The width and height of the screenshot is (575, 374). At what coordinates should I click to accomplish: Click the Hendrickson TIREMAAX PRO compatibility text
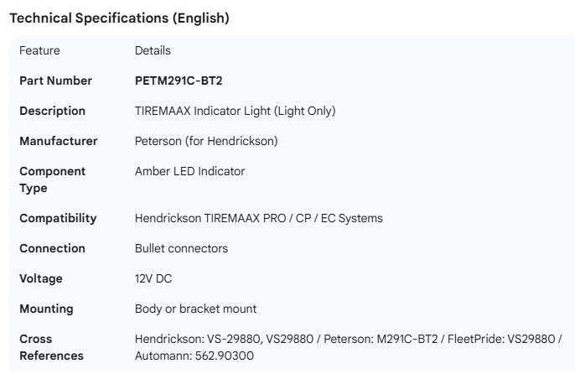point(258,218)
